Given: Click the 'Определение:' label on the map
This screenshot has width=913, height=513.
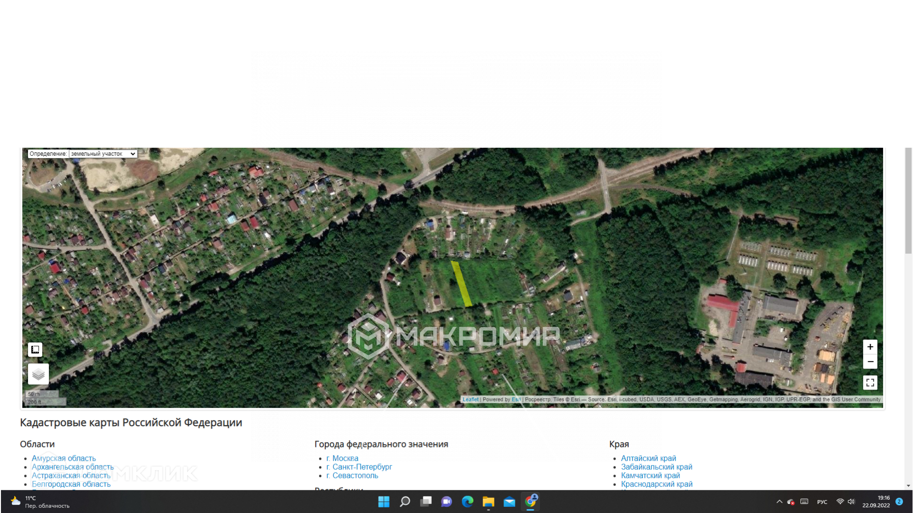Looking at the screenshot, I should pos(48,154).
